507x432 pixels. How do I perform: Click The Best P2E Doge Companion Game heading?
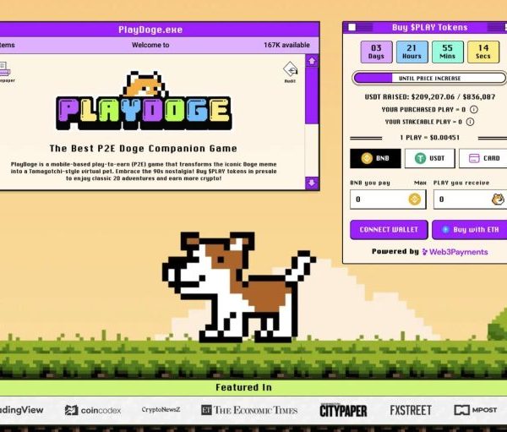144,148
